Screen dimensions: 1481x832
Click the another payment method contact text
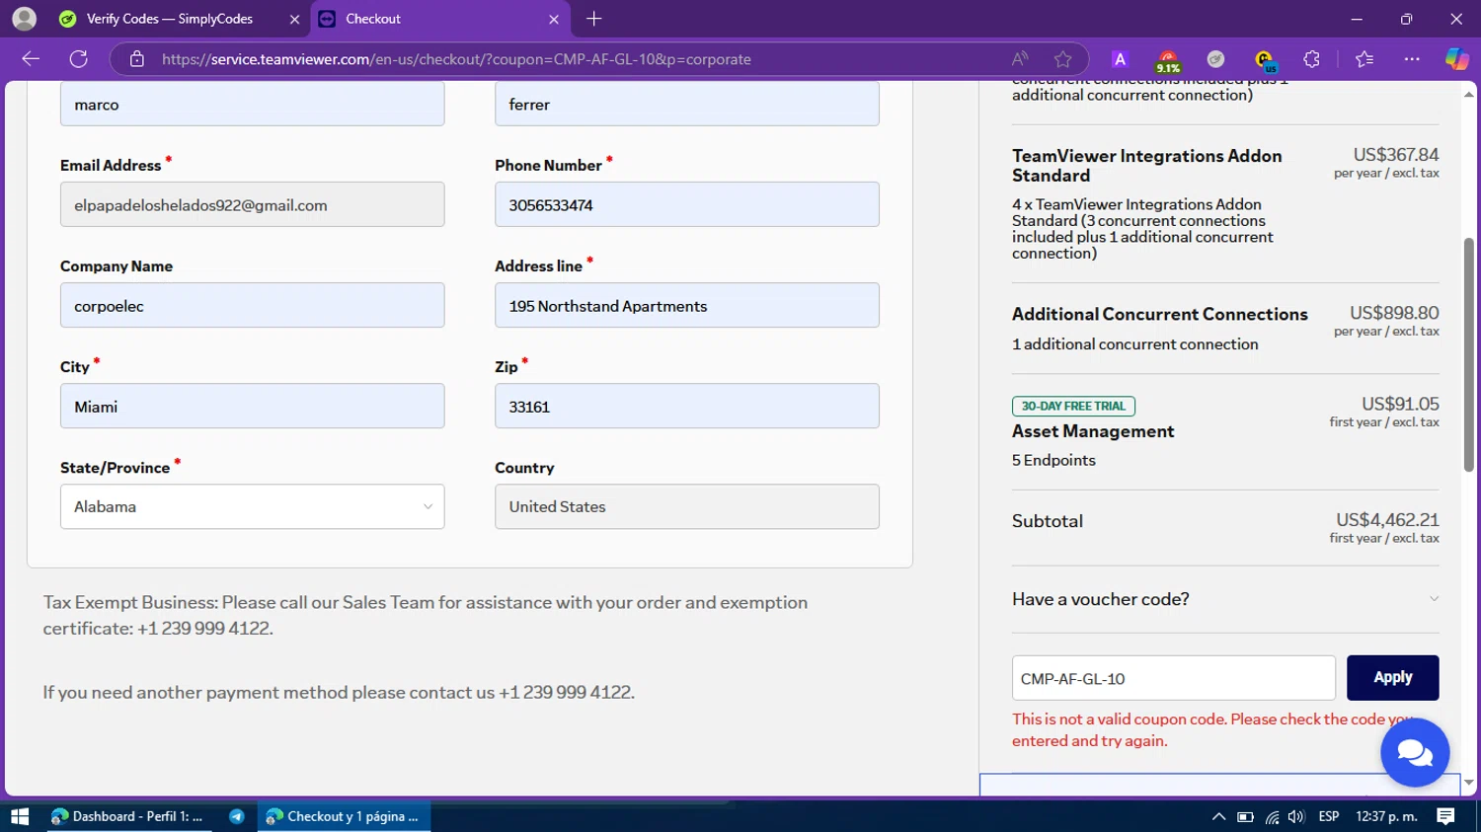point(339,692)
